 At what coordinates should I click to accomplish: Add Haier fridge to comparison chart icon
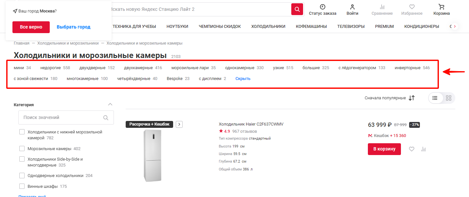click(424, 149)
